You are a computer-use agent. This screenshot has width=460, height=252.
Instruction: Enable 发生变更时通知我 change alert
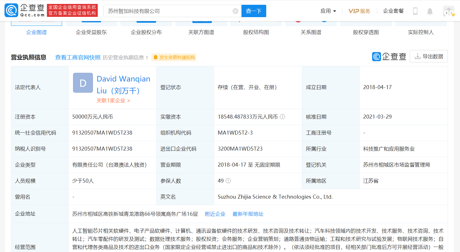(x=174, y=58)
